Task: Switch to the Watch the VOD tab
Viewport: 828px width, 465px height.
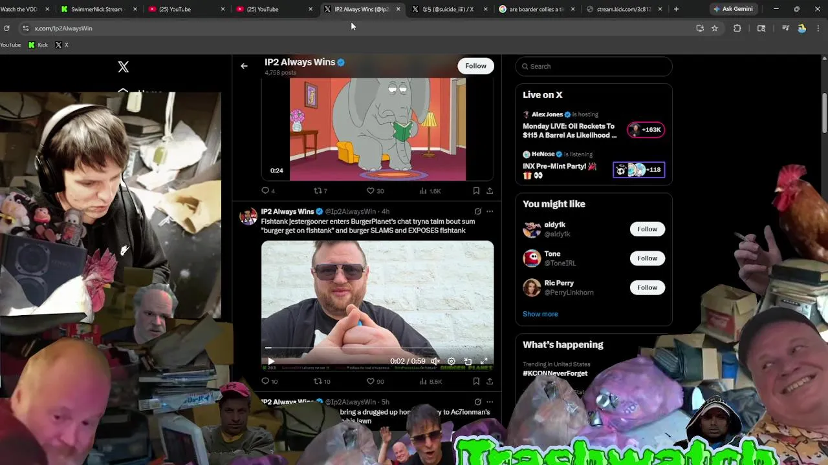Action: pos(25,9)
